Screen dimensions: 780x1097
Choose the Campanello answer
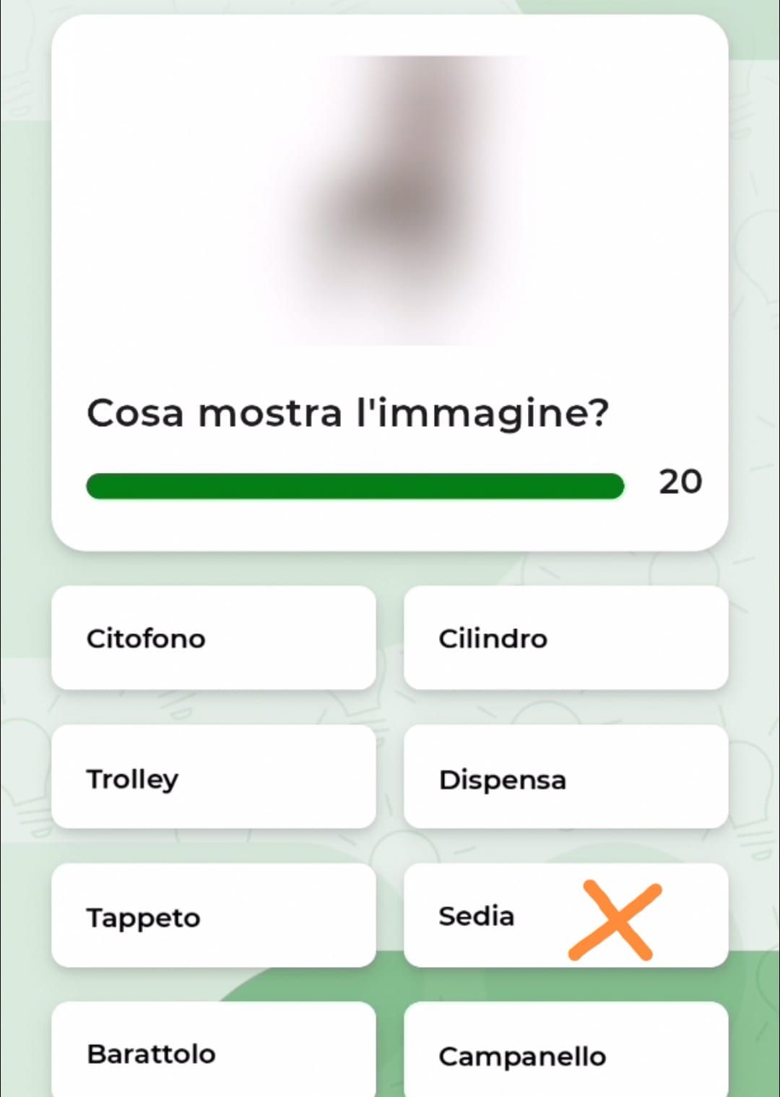pos(565,1052)
